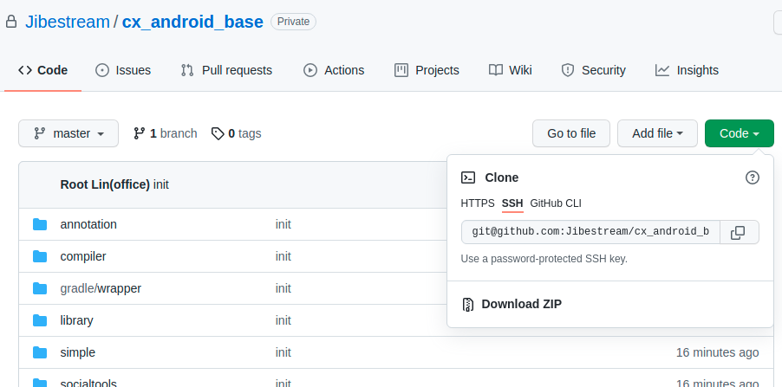Open the Root Lin(office) author link
782x387 pixels.
coord(105,184)
